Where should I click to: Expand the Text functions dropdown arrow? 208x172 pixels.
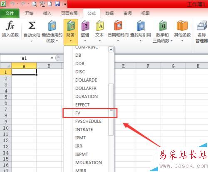click(99, 41)
